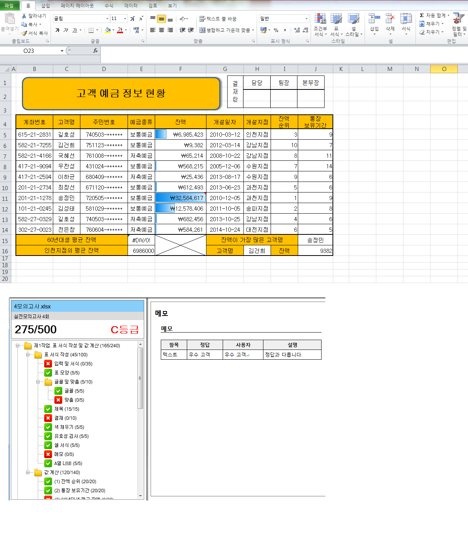Click the Sort & Filter (정렬 및 필터) icon
The height and width of the screenshot is (539, 468).
(459, 19)
